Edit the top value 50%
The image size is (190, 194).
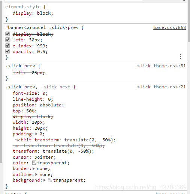30,111
